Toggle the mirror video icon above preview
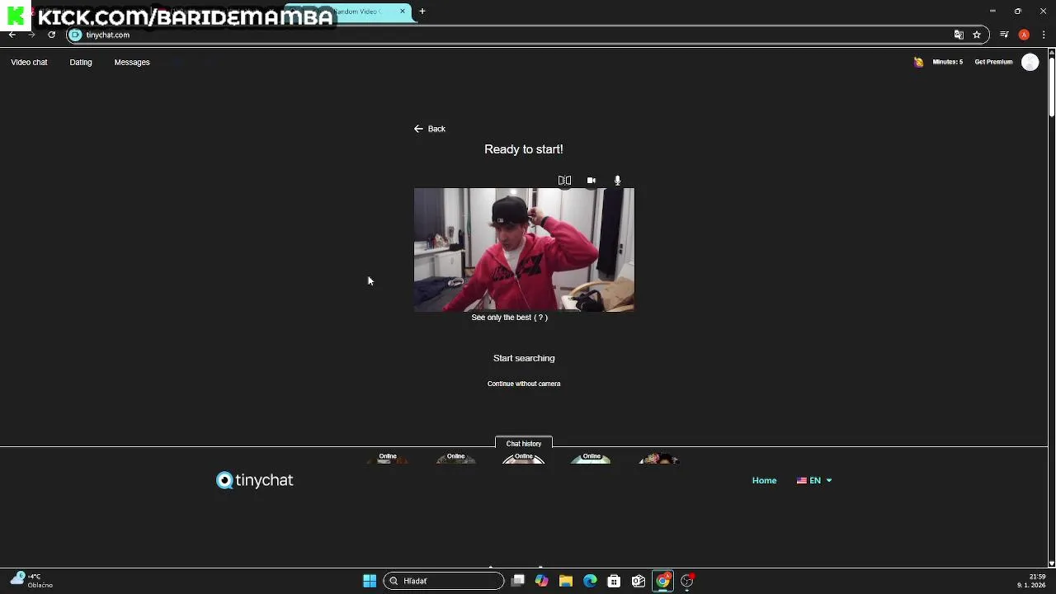This screenshot has height=594, width=1056. (x=564, y=180)
